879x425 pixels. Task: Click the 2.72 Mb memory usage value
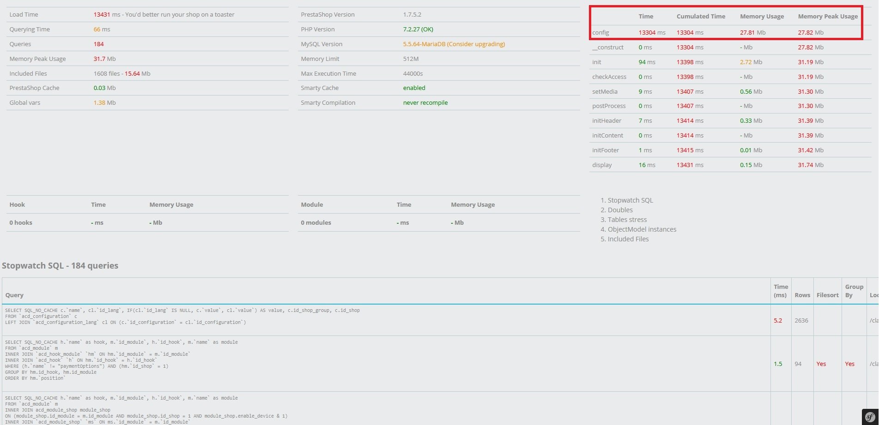(751, 62)
